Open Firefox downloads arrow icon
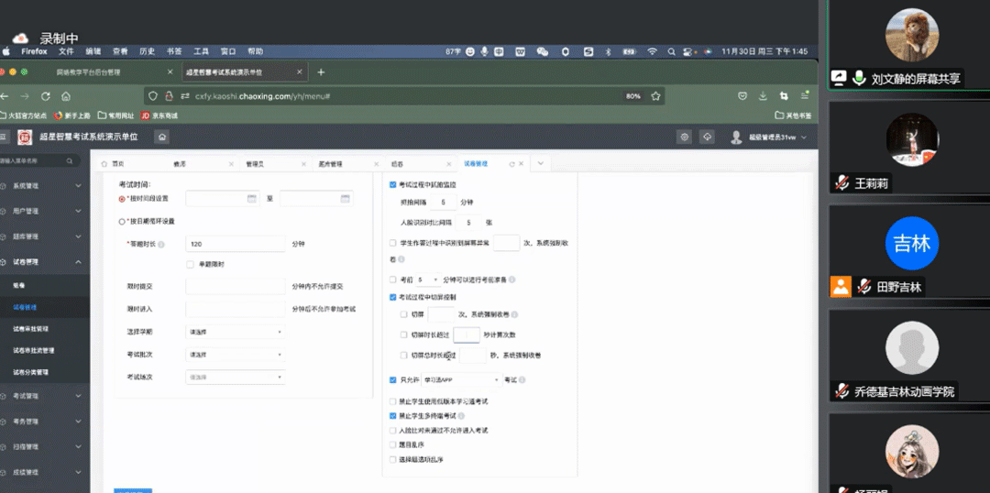 (x=764, y=96)
